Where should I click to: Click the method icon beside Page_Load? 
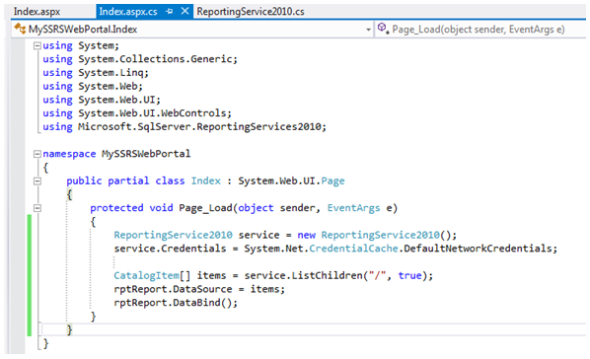[382, 28]
